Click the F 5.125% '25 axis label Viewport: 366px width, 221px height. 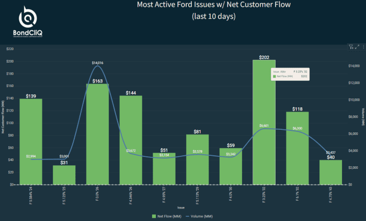tap(64, 195)
